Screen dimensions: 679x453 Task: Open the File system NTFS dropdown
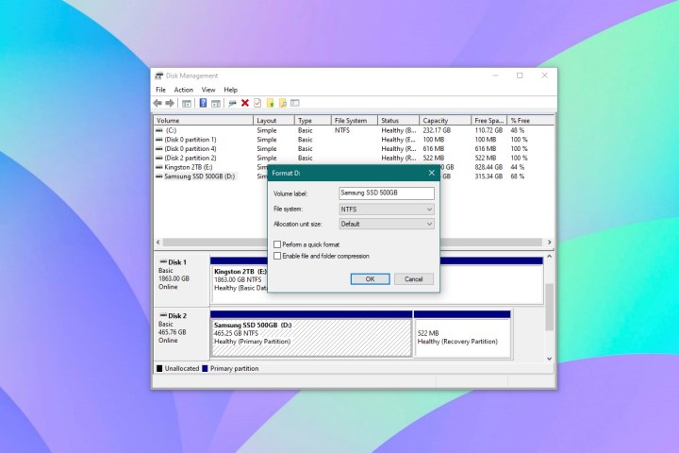387,209
